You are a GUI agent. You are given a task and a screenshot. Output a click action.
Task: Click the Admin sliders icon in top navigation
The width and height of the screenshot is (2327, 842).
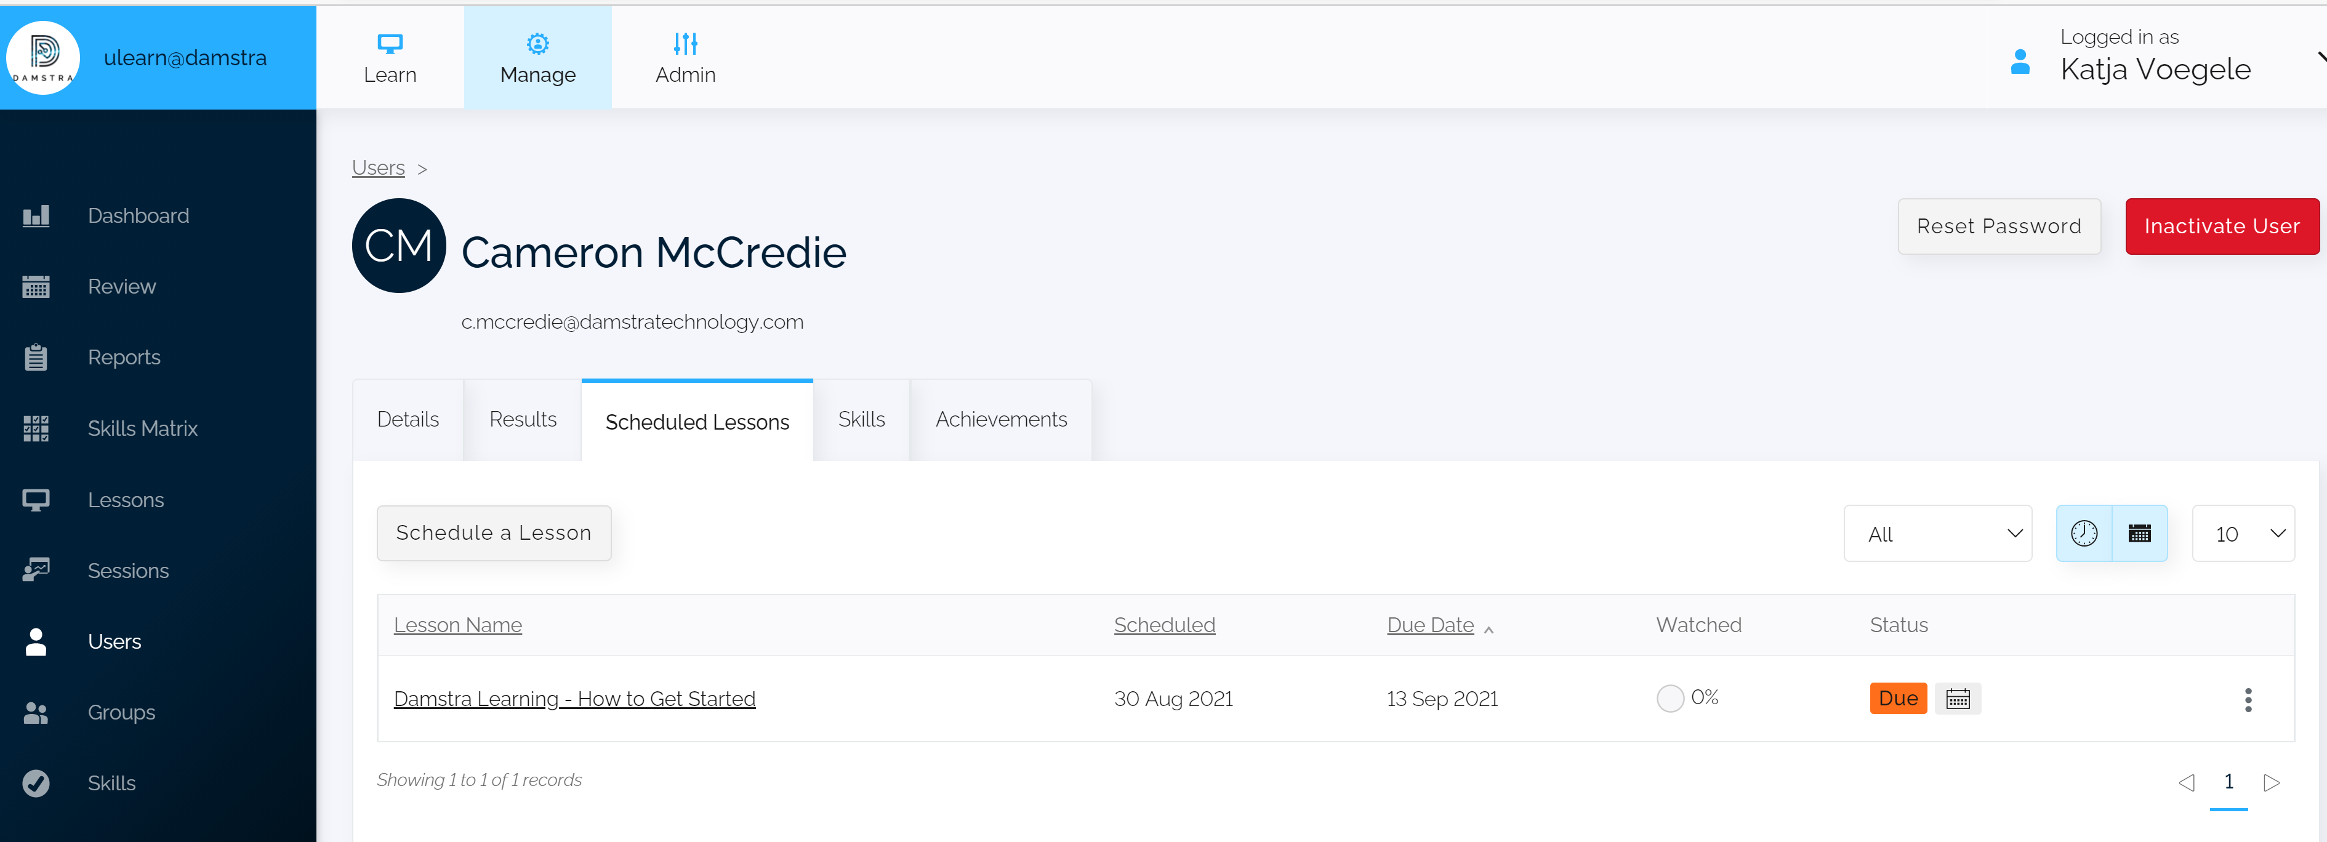pyautogui.click(x=686, y=43)
